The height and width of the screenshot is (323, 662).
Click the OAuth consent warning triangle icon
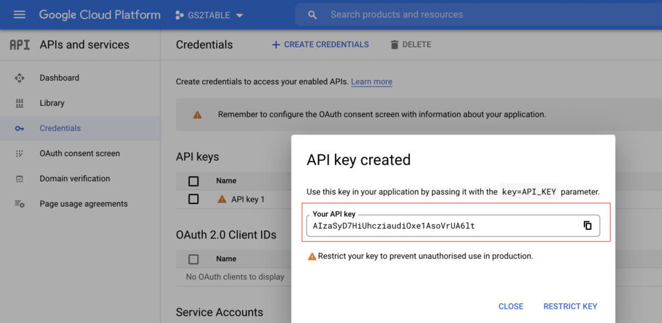(197, 114)
